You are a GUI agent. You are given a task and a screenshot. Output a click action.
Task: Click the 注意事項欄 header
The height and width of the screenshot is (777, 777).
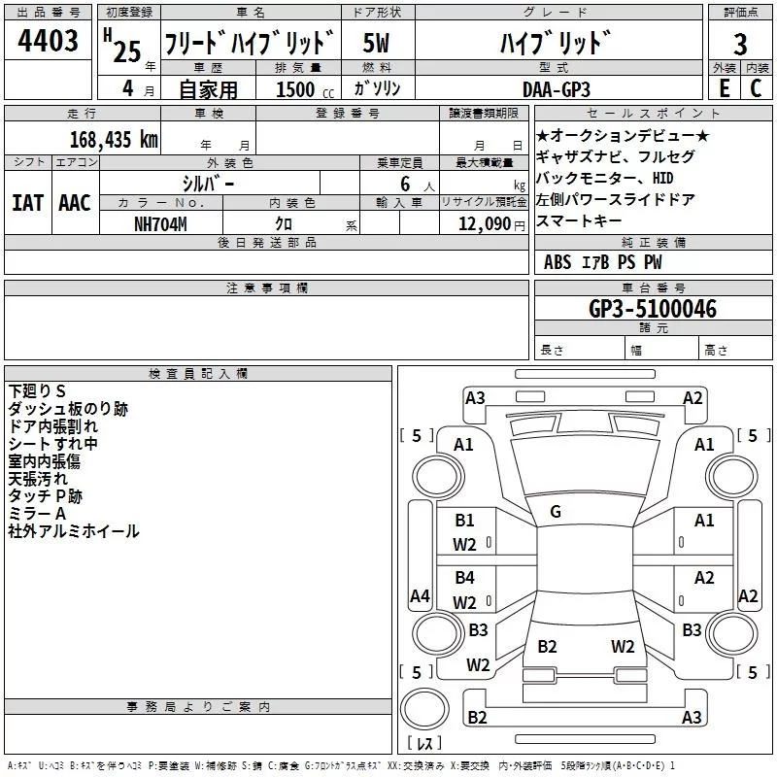click(266, 288)
